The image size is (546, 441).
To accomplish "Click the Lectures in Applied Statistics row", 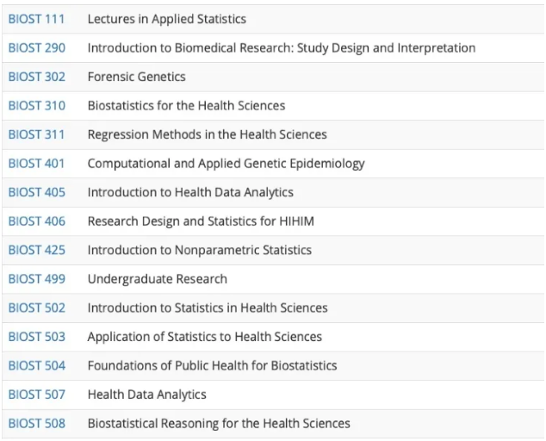I will [273, 19].
